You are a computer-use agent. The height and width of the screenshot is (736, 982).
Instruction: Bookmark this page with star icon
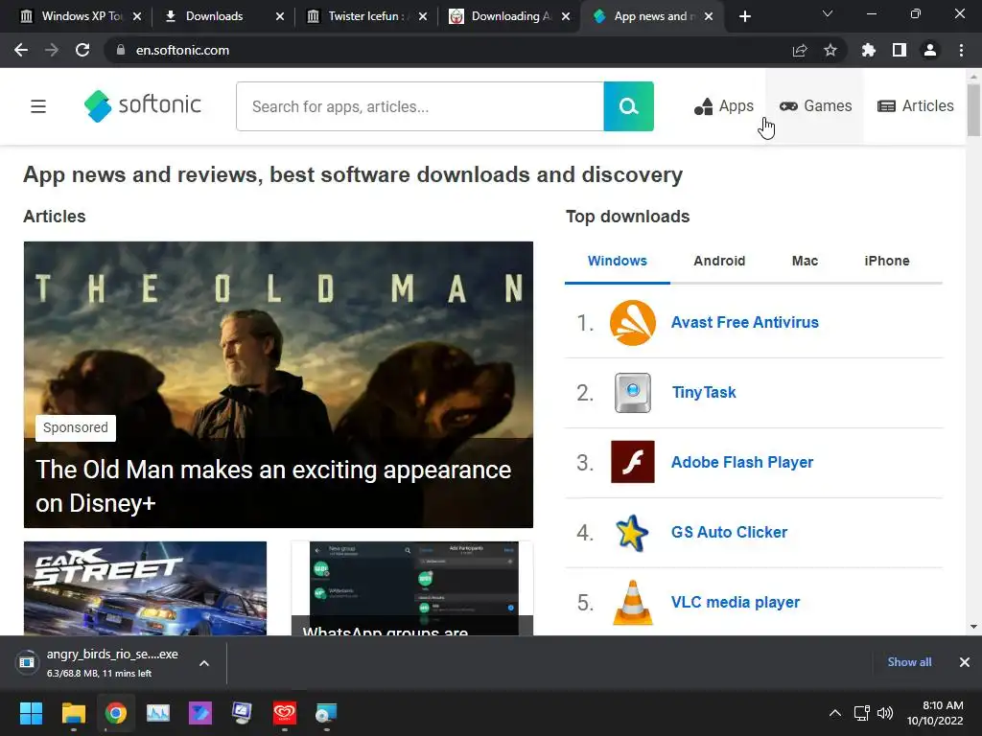click(830, 50)
